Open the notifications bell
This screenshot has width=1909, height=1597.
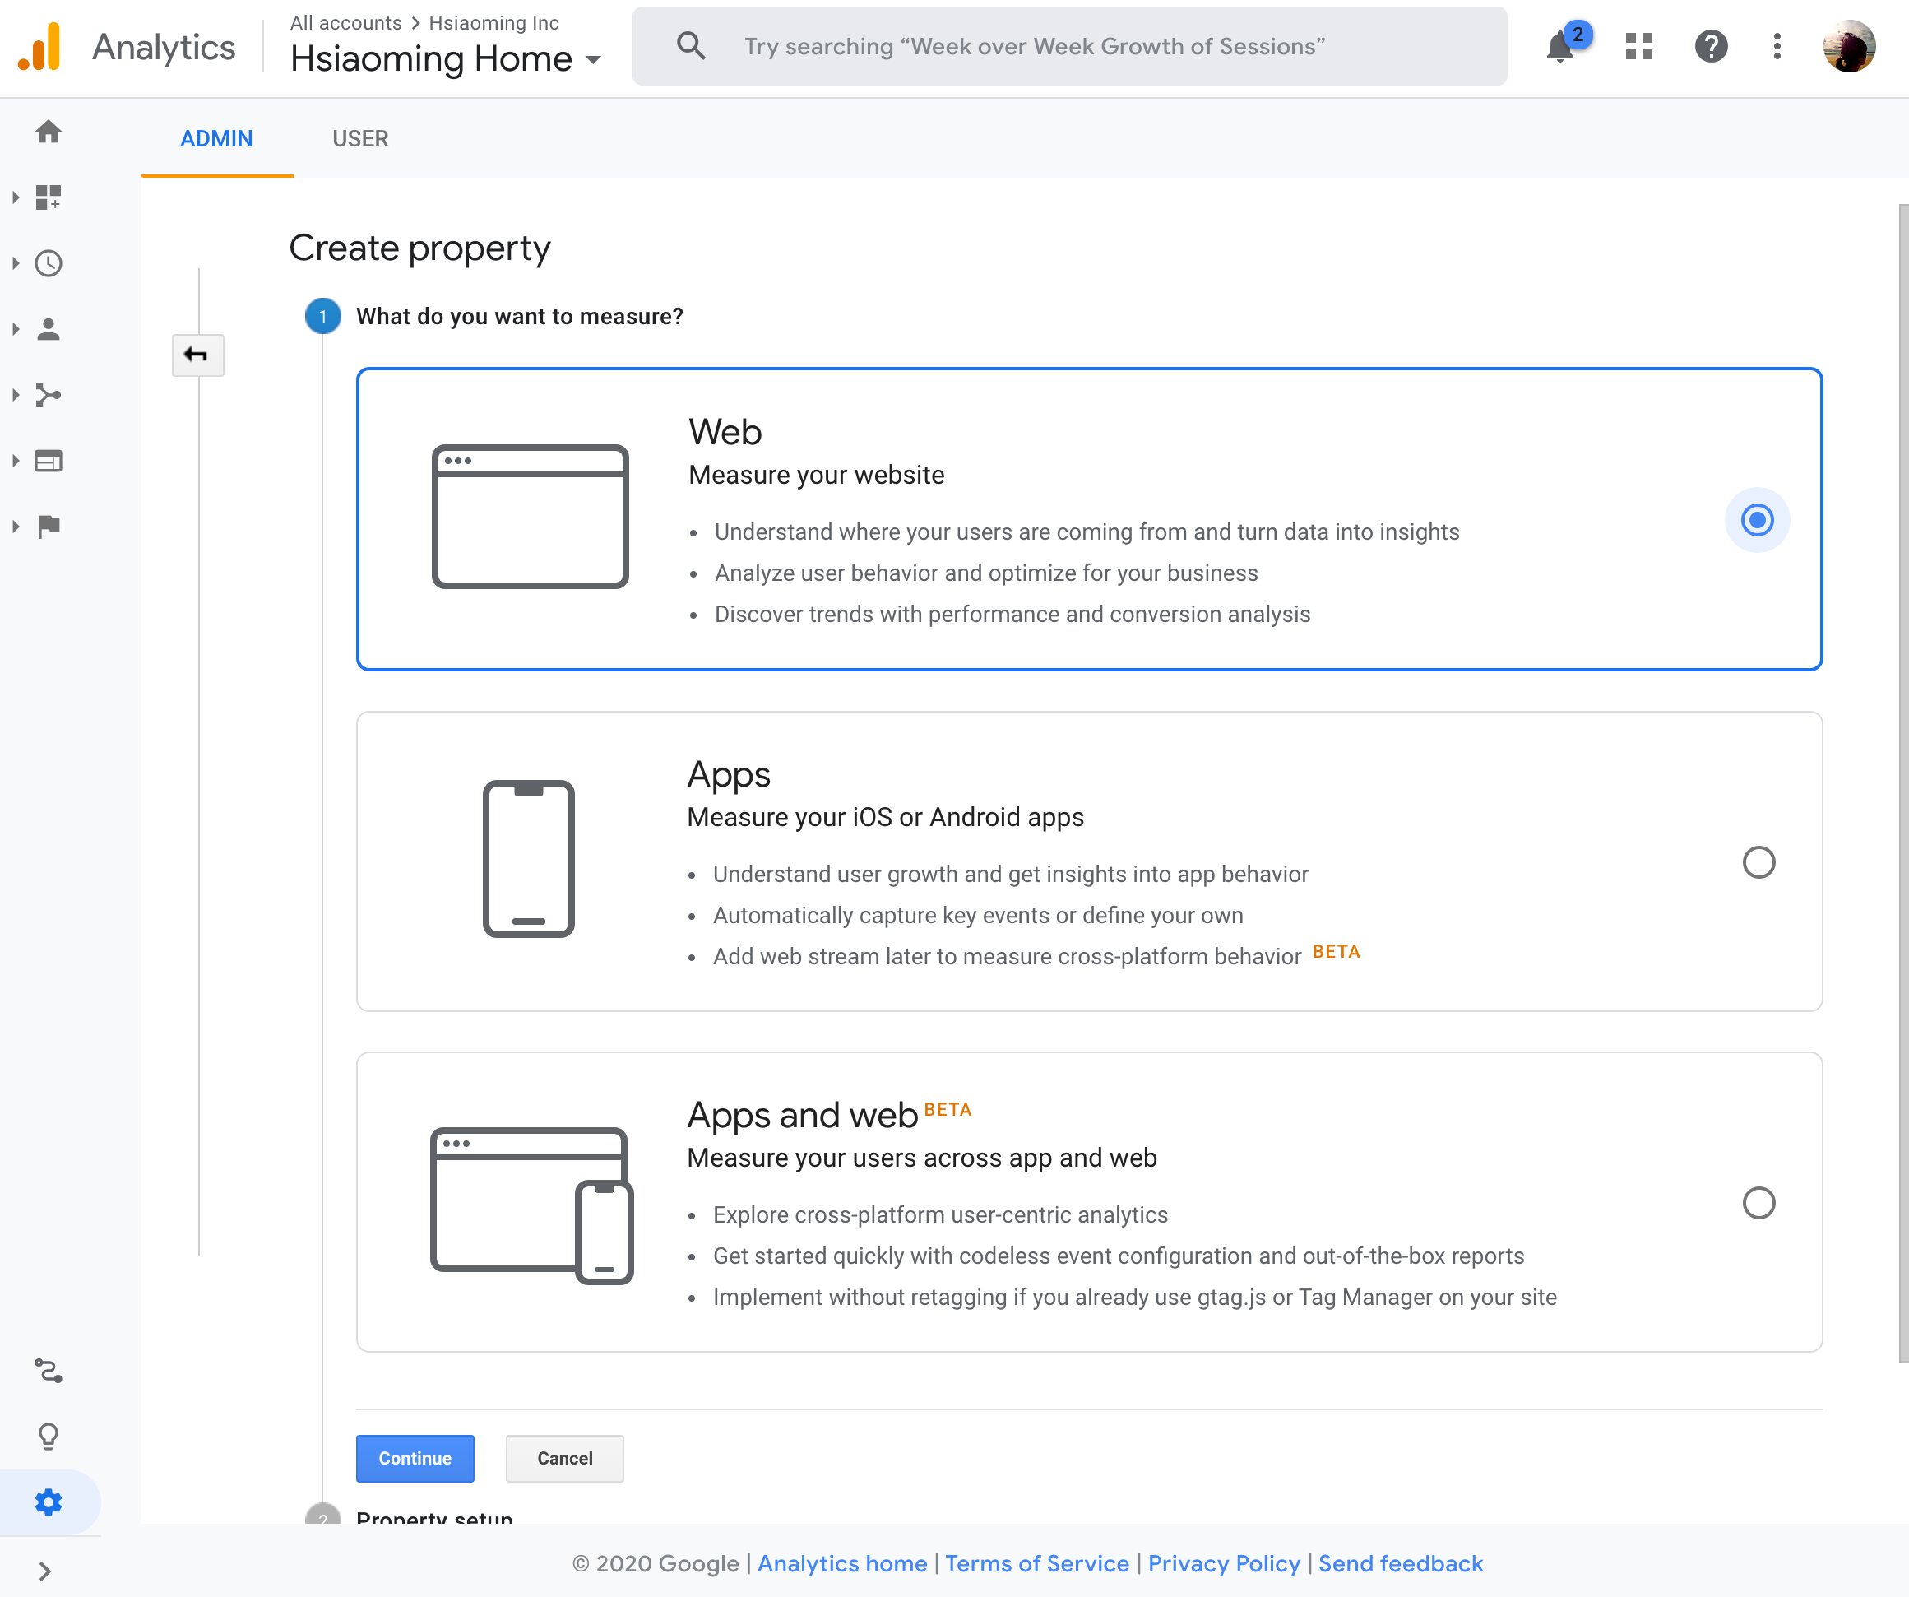1560,45
